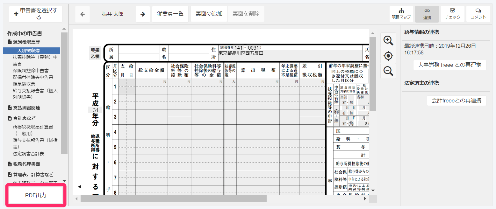Viewport: 496px width, 209px height.
Task: Expand the 支払調書関連 section
Action: [26, 108]
